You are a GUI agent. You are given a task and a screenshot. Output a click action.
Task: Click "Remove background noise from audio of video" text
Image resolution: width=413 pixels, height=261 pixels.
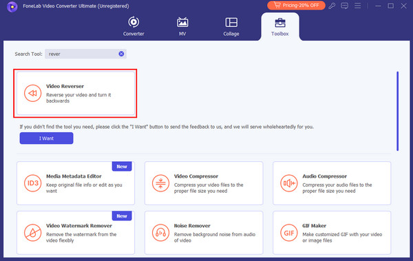click(214, 238)
